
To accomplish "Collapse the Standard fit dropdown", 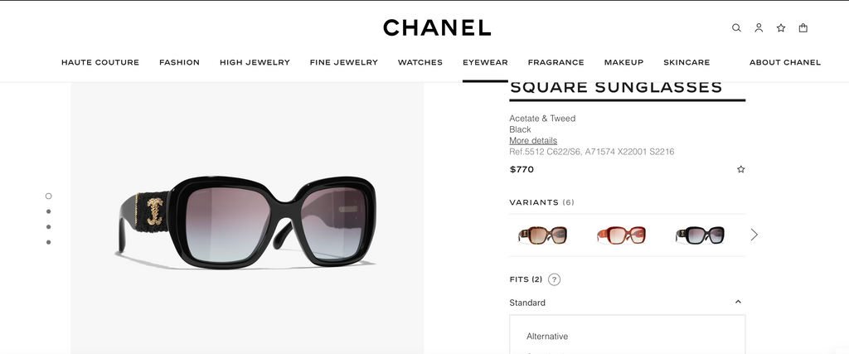I will click(738, 303).
